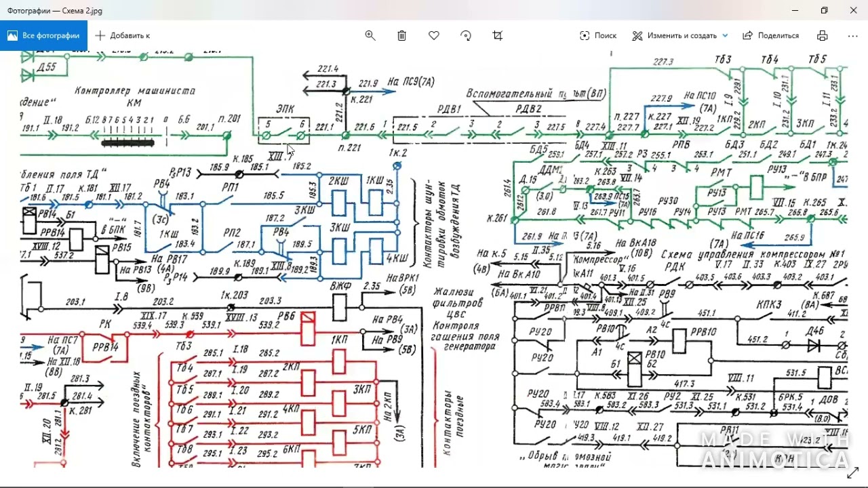This screenshot has height=488, width=868.
Task: Rotate the image
Action: click(466, 35)
